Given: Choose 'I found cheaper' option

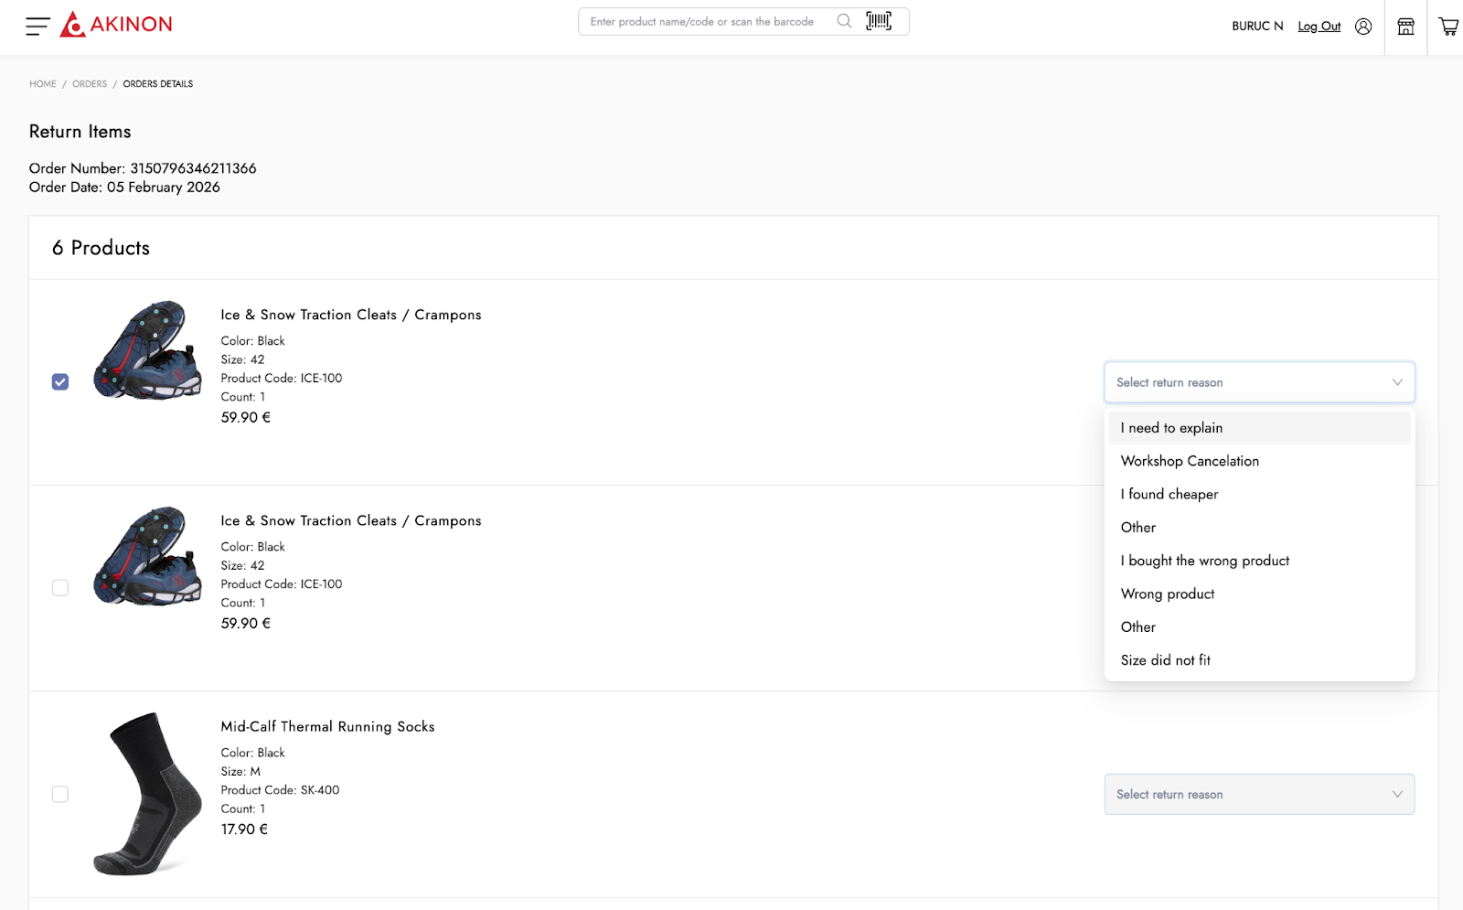Looking at the screenshot, I should tap(1169, 494).
